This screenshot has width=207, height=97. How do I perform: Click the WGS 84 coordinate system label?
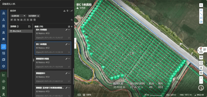tap(200, 95)
